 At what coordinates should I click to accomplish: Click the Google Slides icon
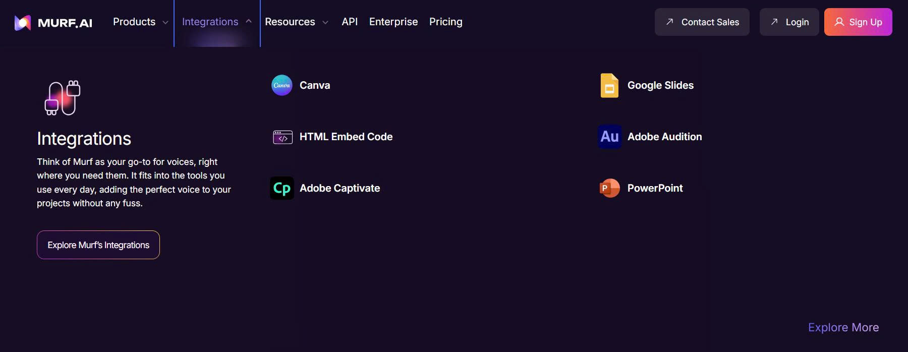[x=609, y=85]
